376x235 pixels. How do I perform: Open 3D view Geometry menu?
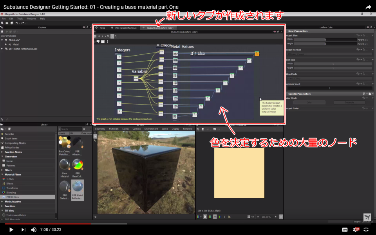tap(100, 129)
